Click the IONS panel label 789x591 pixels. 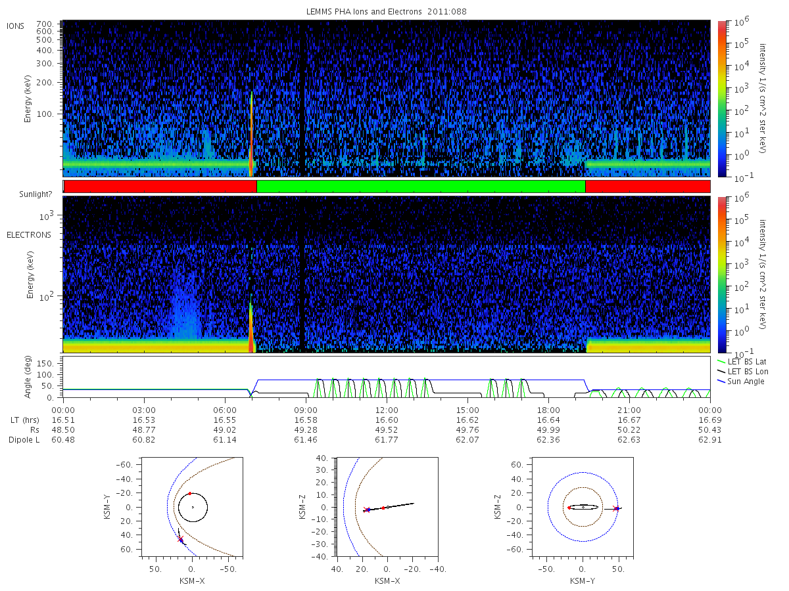click(x=16, y=26)
